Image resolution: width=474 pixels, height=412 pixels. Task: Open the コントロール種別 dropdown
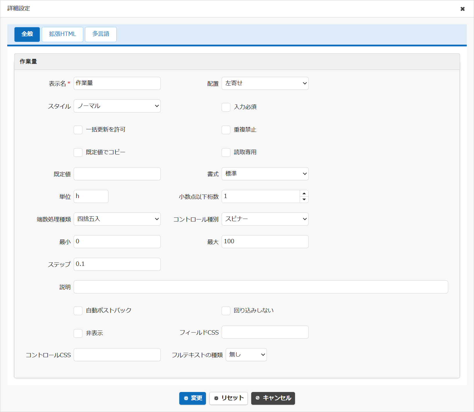pyautogui.click(x=265, y=219)
